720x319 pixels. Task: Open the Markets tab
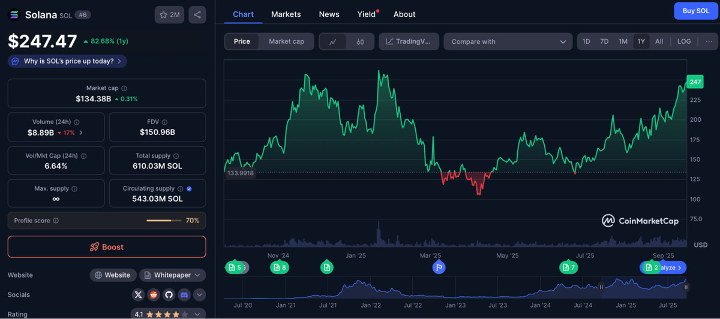click(x=286, y=14)
